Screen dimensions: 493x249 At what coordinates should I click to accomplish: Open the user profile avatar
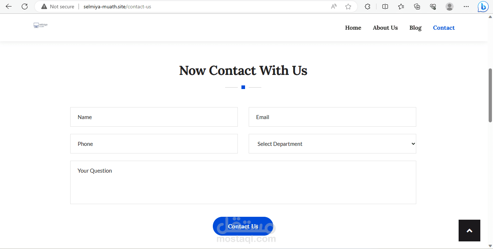450,7
